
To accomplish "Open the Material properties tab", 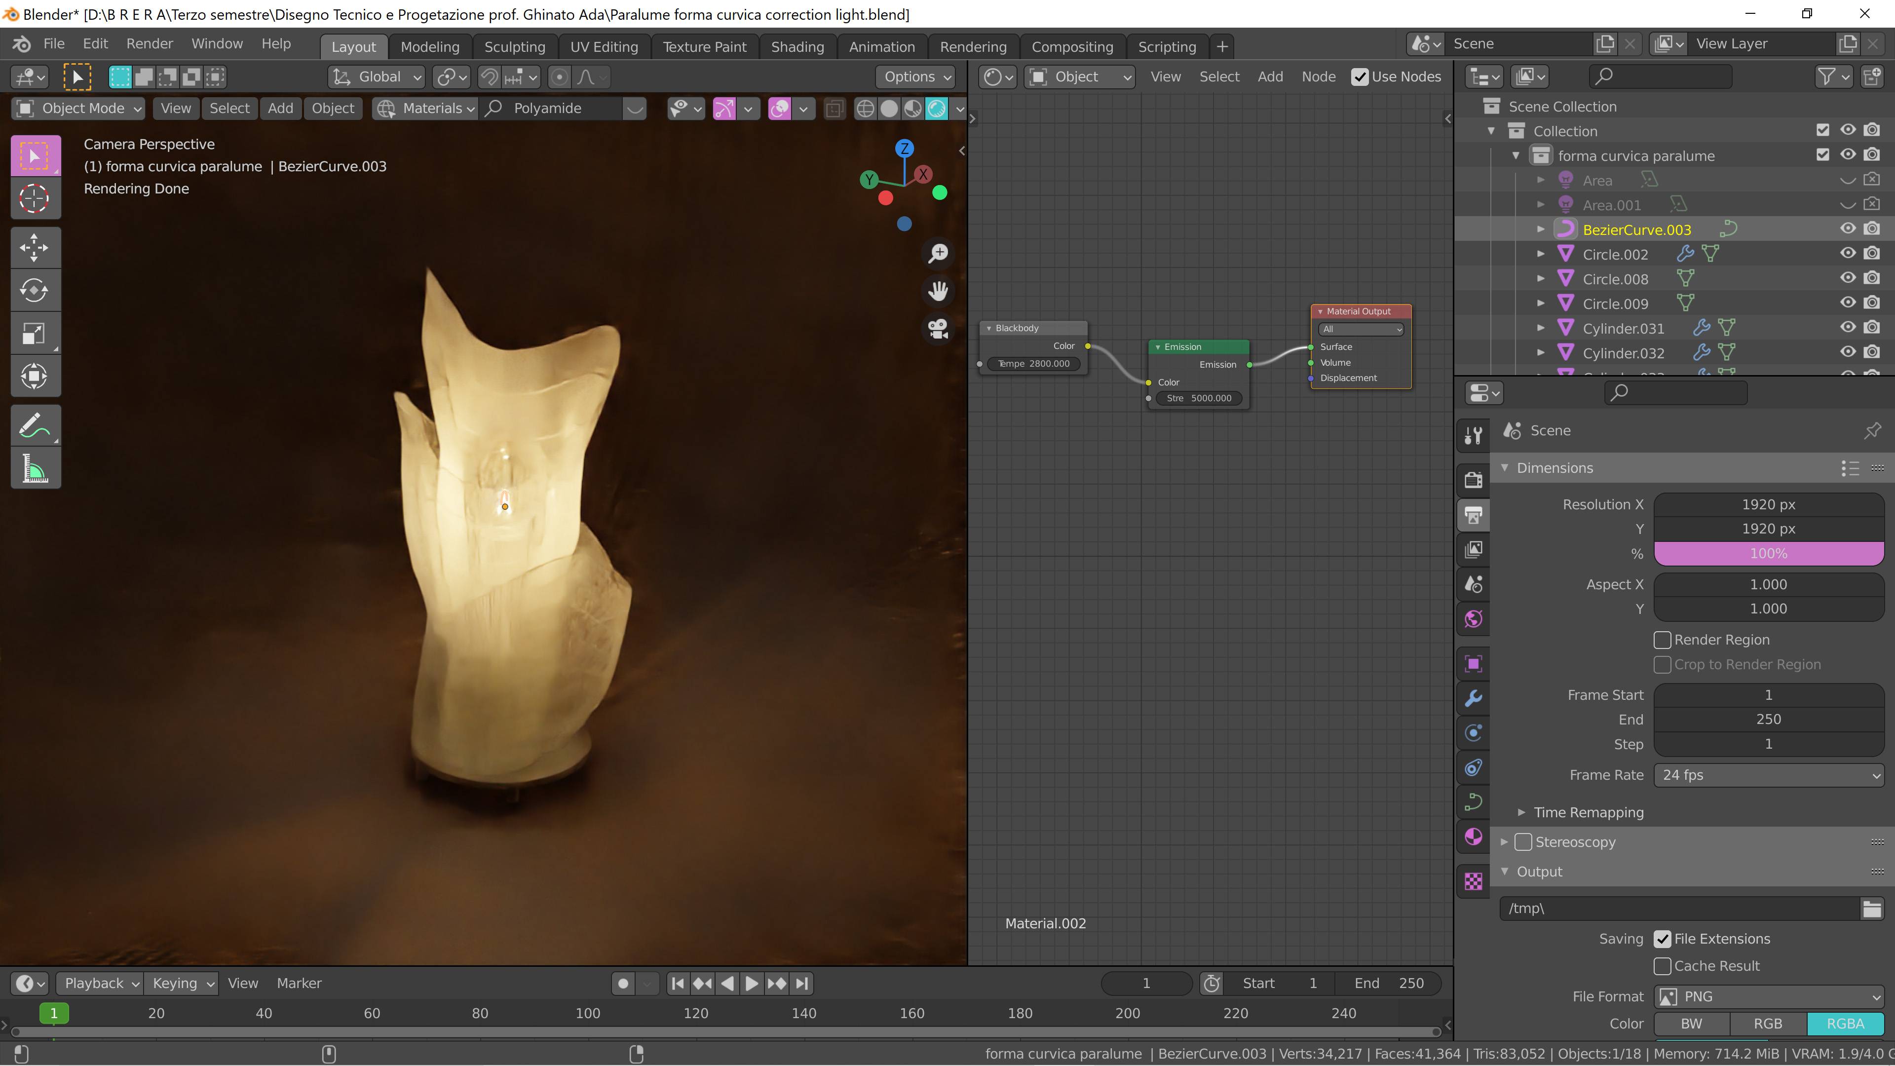I will (x=1473, y=837).
